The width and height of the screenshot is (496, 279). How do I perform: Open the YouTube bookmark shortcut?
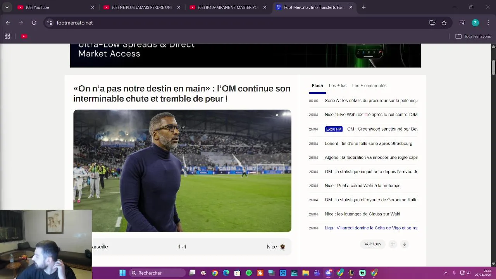click(x=24, y=36)
